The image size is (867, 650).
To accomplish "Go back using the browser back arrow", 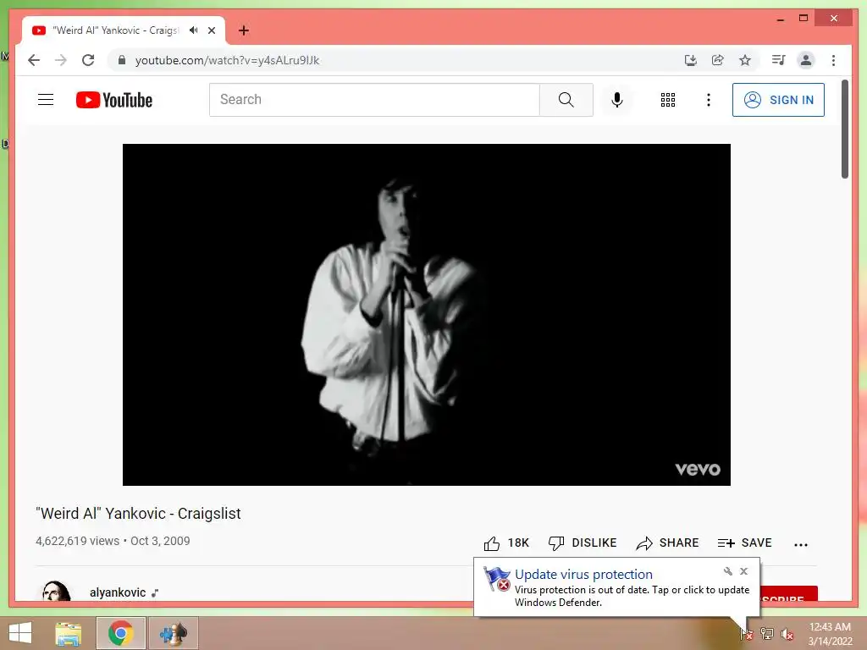I will point(34,60).
